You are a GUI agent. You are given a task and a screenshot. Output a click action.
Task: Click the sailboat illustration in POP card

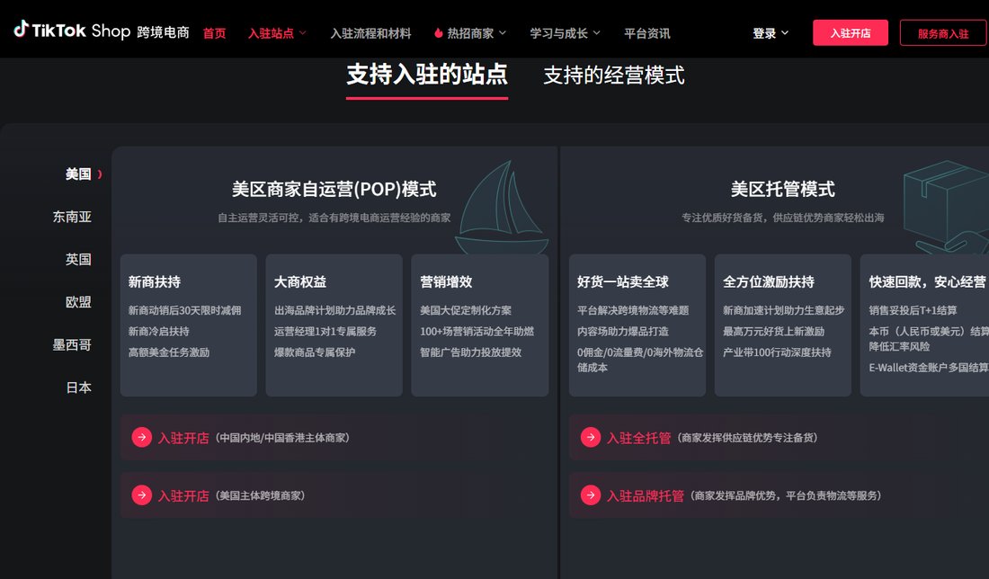502,207
